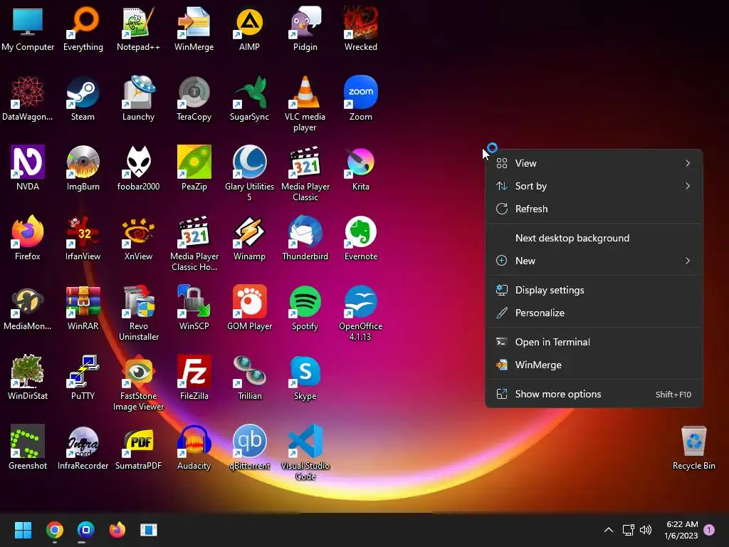
Task: Open the volume control in system tray
Action: [x=646, y=530]
